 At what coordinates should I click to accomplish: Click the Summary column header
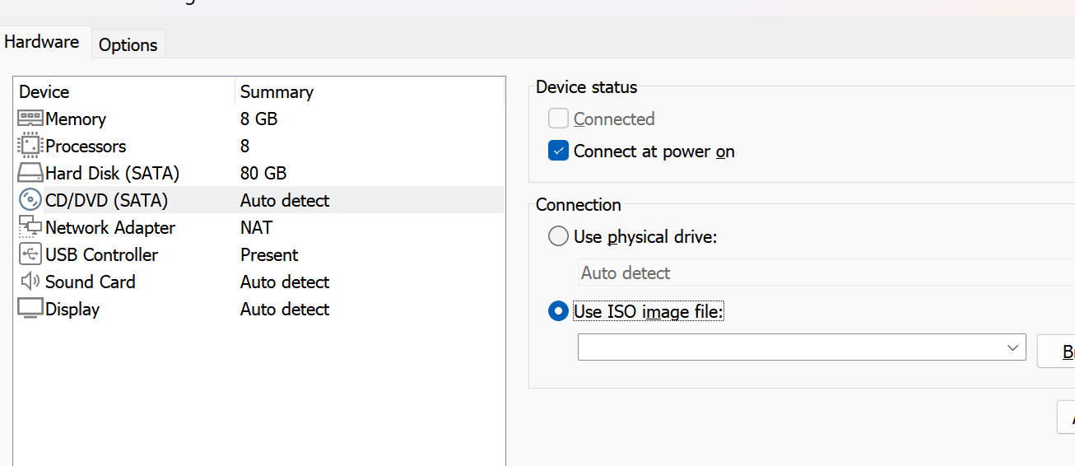point(369,91)
